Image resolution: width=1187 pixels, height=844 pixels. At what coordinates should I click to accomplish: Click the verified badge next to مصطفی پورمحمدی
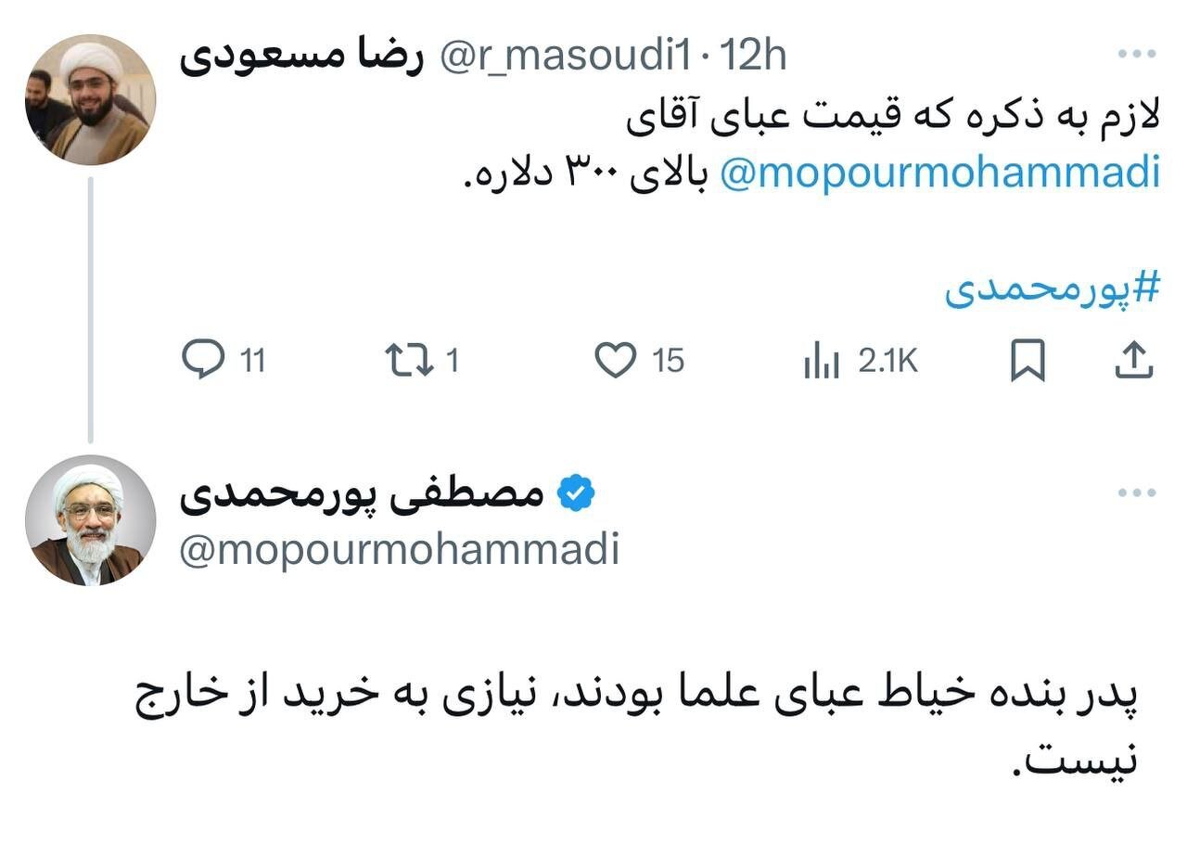pyautogui.click(x=575, y=494)
